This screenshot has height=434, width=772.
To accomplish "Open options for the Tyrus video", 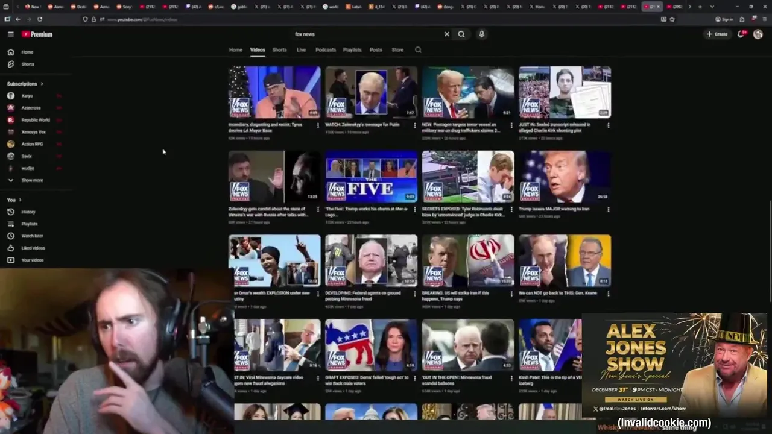I will [x=318, y=125].
